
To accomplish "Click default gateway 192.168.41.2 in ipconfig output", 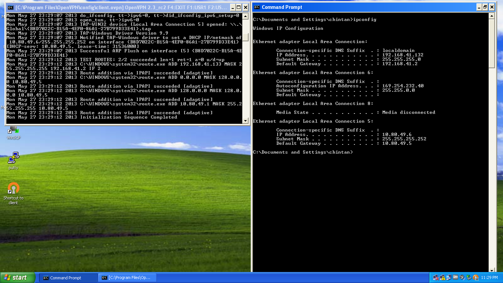I will (400, 64).
